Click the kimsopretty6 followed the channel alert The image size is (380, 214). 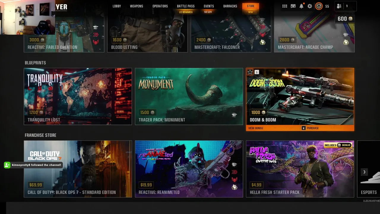pyautogui.click(x=33, y=165)
